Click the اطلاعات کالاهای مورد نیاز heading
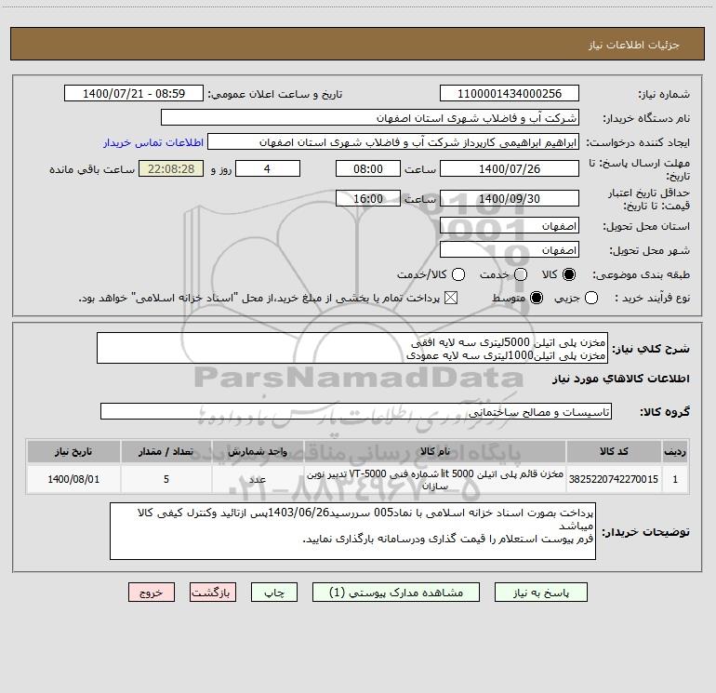 tap(621, 379)
